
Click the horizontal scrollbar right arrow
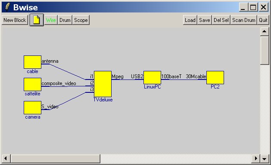pyautogui.click(x=255, y=158)
